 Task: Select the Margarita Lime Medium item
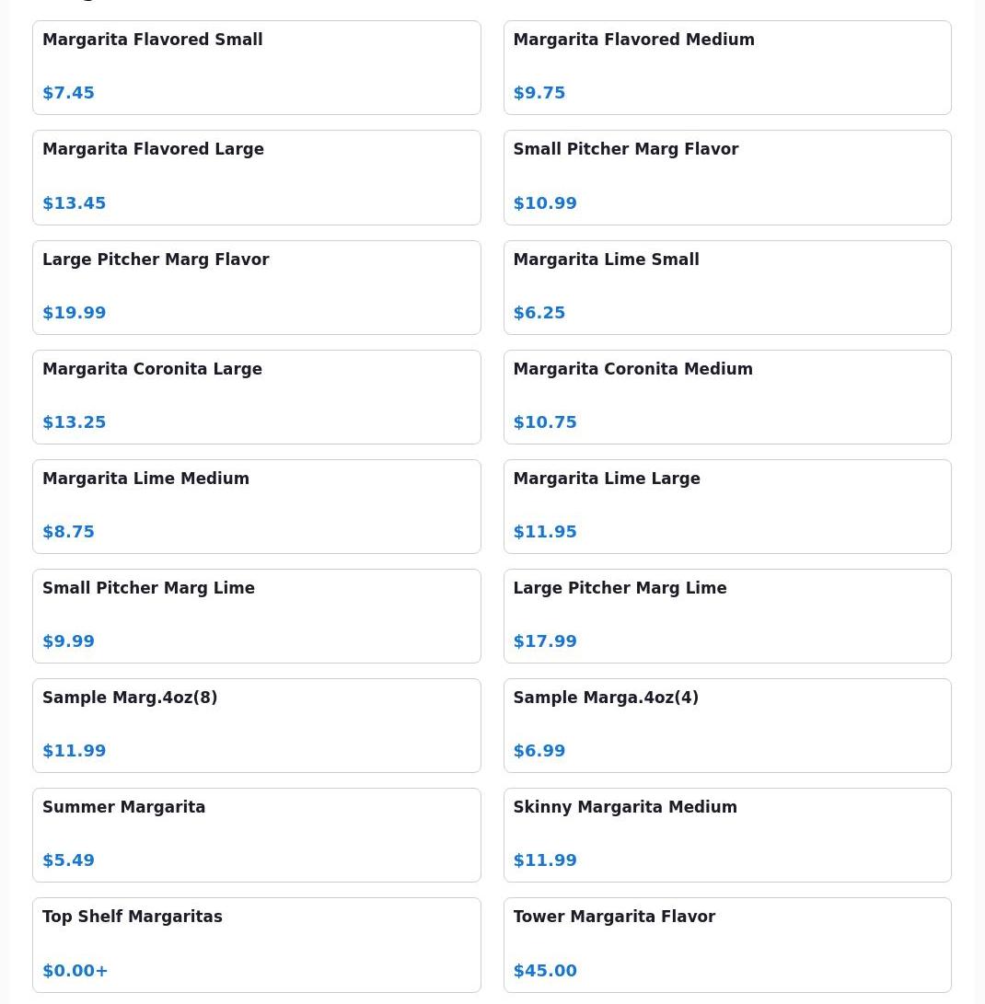(256, 506)
